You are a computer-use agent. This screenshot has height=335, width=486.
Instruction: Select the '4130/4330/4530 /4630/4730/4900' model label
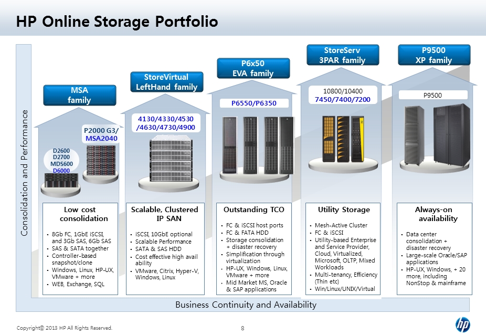click(x=166, y=123)
